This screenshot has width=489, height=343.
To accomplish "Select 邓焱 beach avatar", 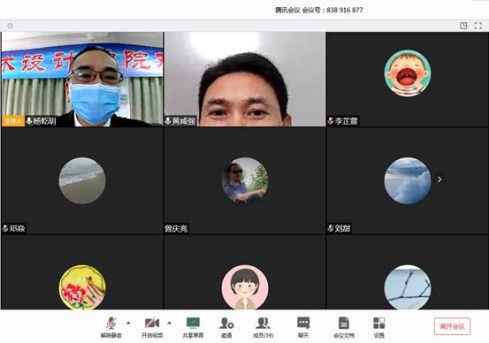I will point(82,180).
